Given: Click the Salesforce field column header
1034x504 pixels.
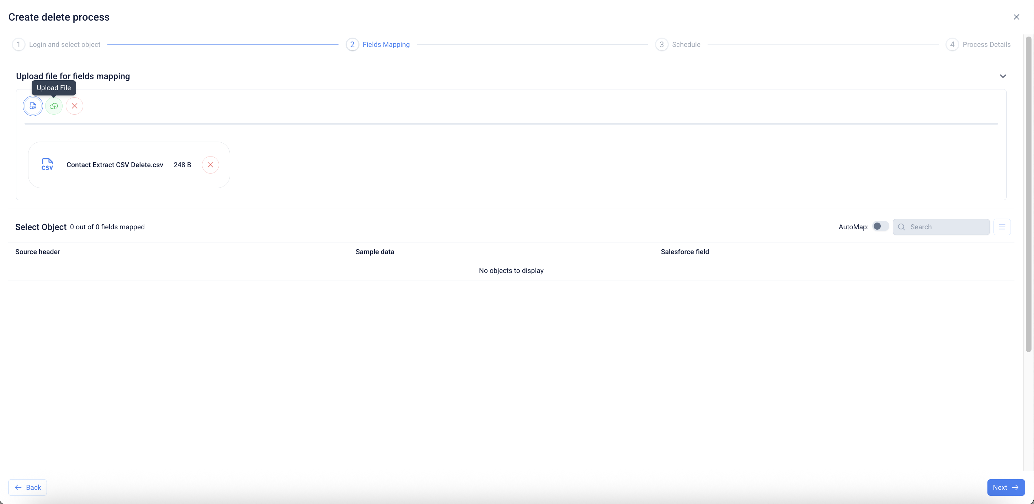Looking at the screenshot, I should tap(685, 252).
